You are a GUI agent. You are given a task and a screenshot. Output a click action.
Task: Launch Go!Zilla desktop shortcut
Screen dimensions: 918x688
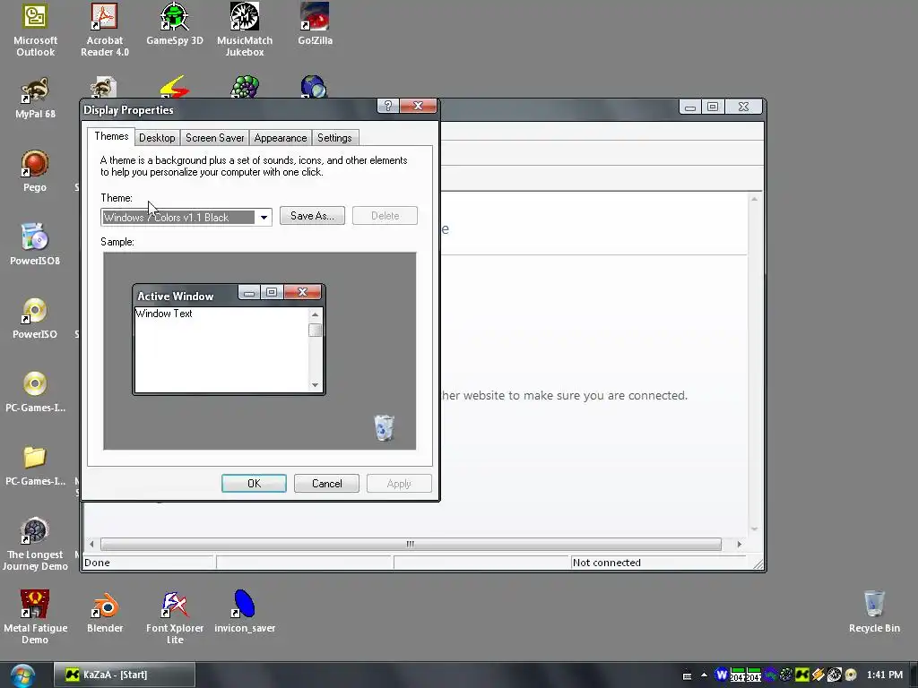click(315, 24)
